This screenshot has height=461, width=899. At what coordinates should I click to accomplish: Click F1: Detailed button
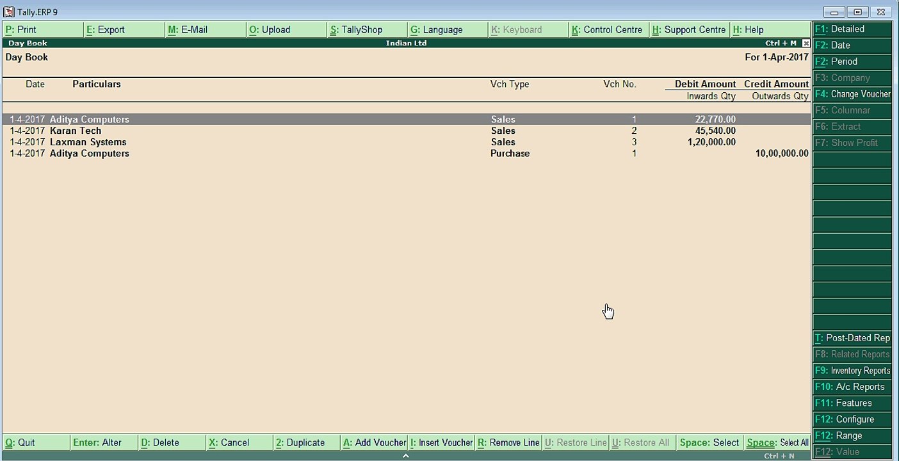tap(852, 29)
